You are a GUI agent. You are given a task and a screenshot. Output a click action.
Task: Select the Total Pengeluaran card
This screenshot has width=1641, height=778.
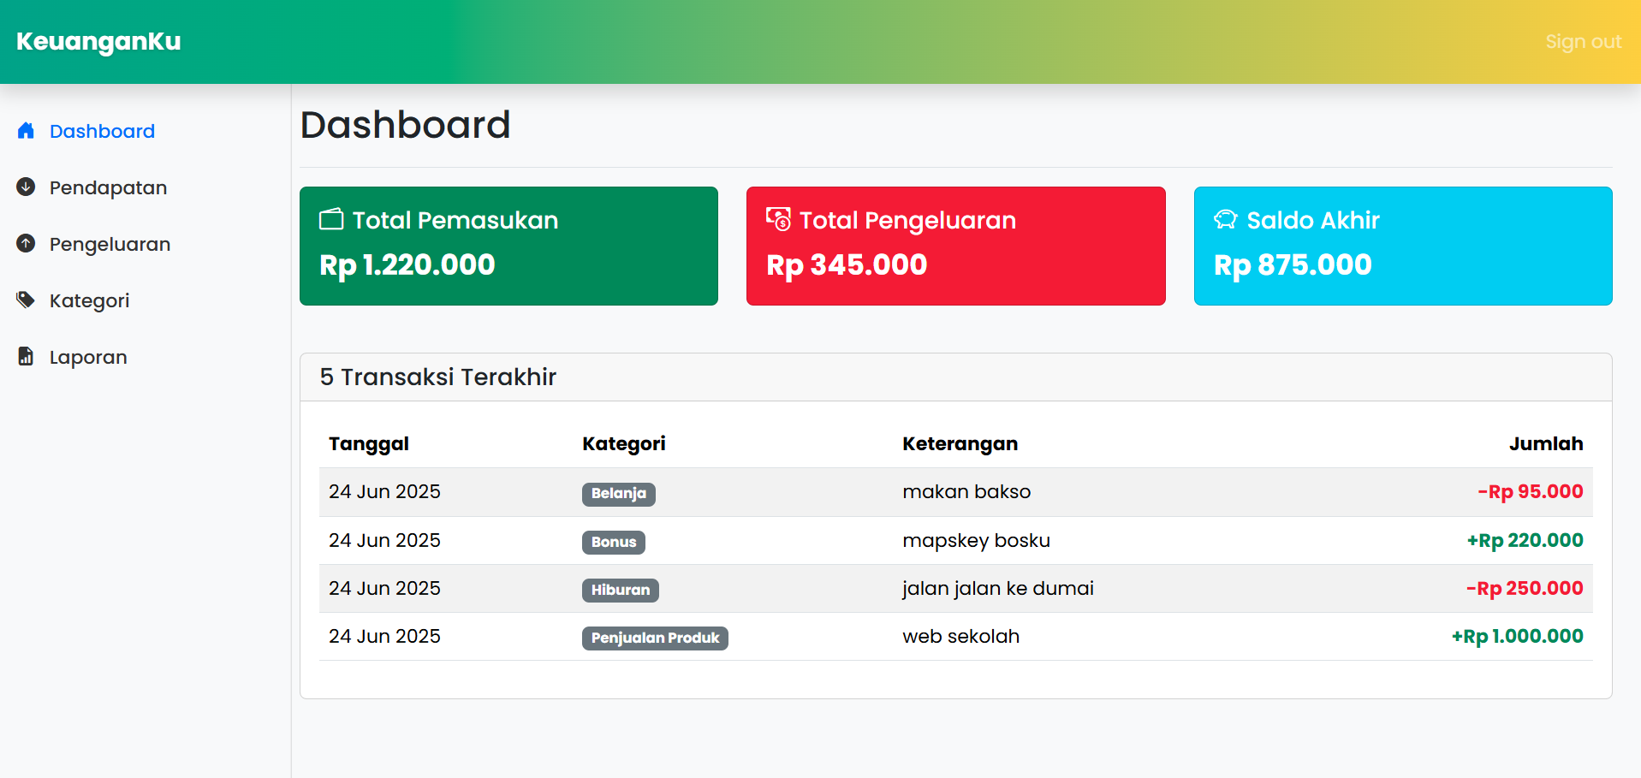955,246
